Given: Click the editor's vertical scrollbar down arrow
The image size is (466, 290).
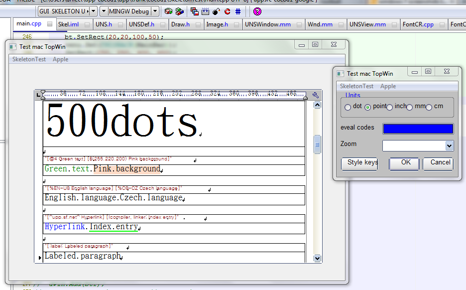Looking at the screenshot, I should click(x=317, y=258).
